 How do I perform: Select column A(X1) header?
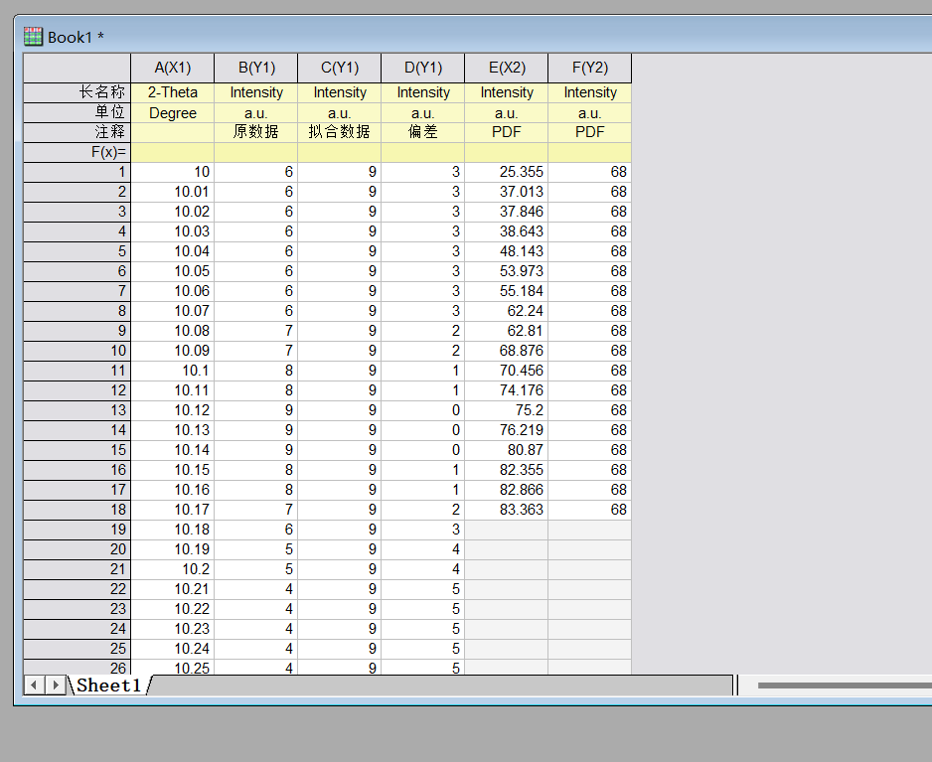(172, 68)
